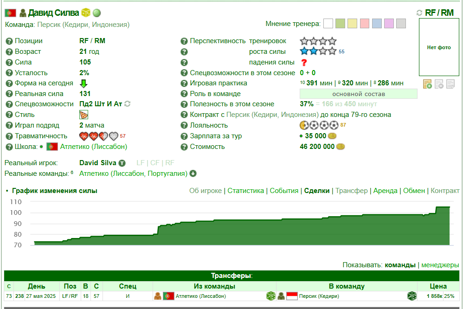Image resolution: width=463 pixels, height=309 pixels.
Task: Click transfer price 1 858к
Action: point(434,296)
